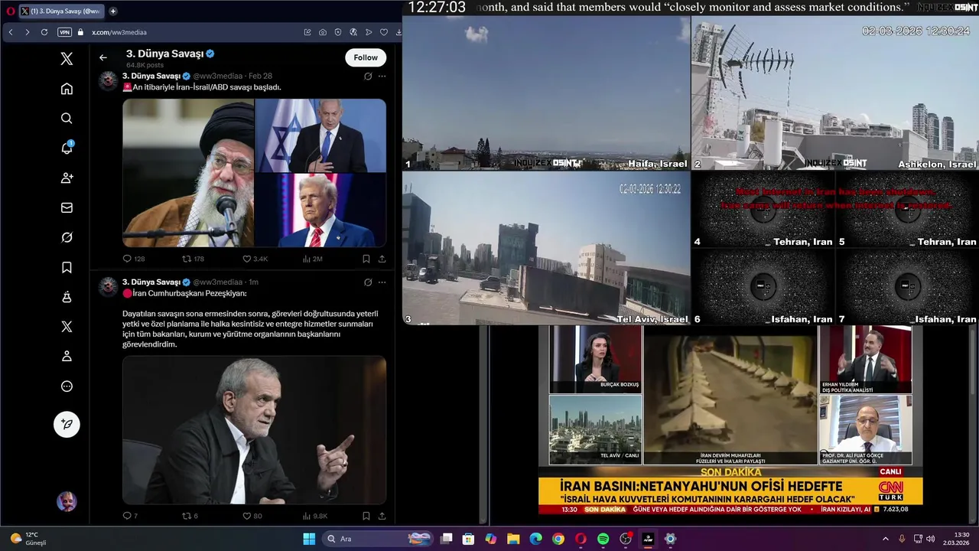
Task: Bookmark the Feb 28 post
Action: (366, 259)
